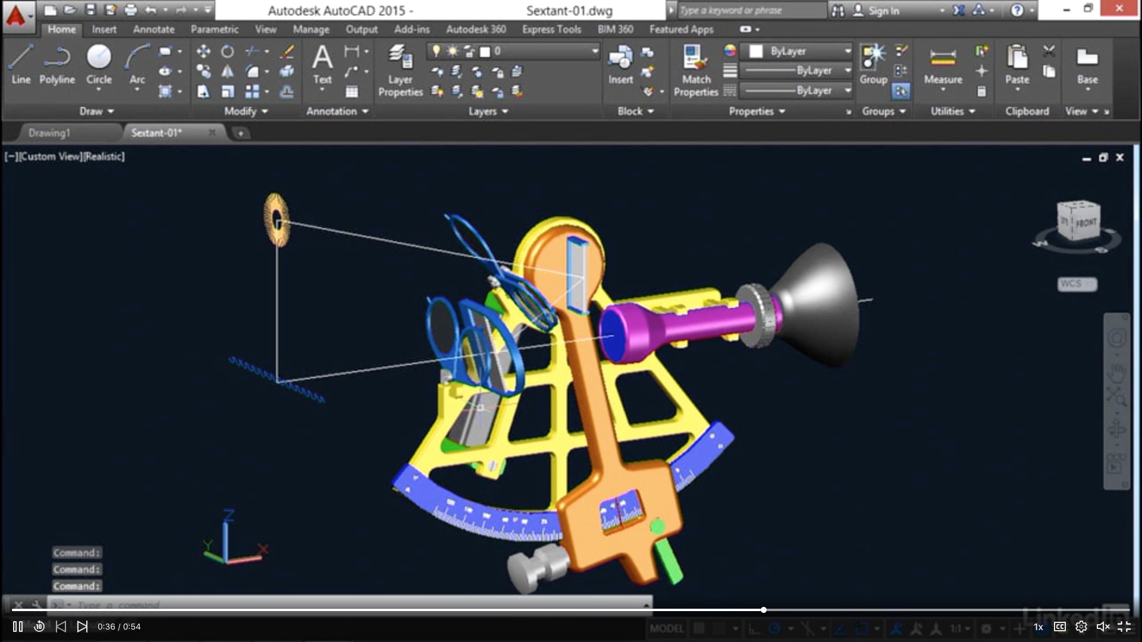Image resolution: width=1142 pixels, height=642 pixels.
Task: Click the FRONT face of ViewCube
Action: 1085,223
